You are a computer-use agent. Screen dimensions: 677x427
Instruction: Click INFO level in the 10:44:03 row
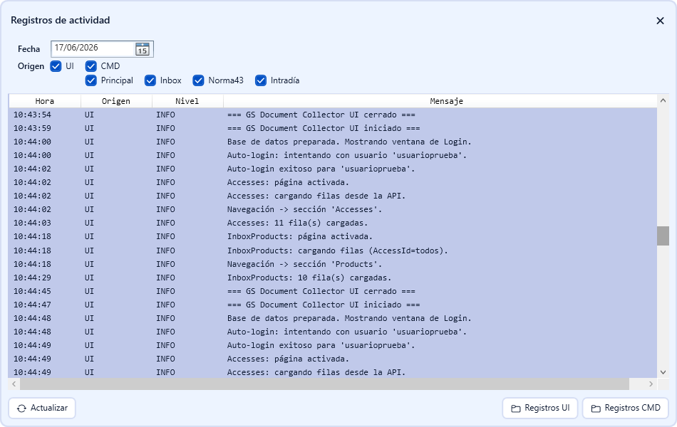(165, 223)
